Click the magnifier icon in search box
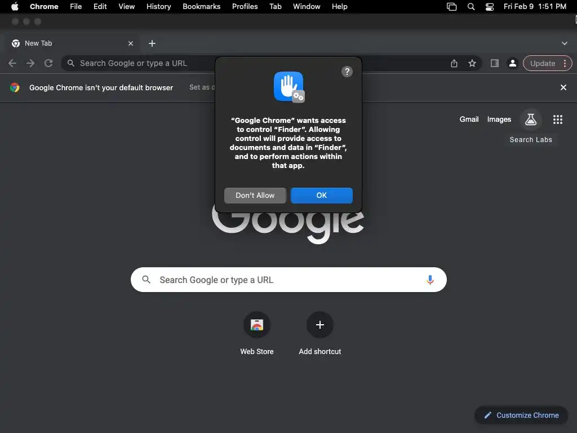577x433 pixels. click(146, 280)
